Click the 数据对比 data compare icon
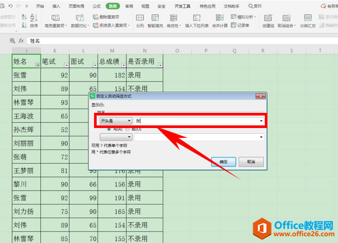Screen dimensions: 338x243 point(80,18)
